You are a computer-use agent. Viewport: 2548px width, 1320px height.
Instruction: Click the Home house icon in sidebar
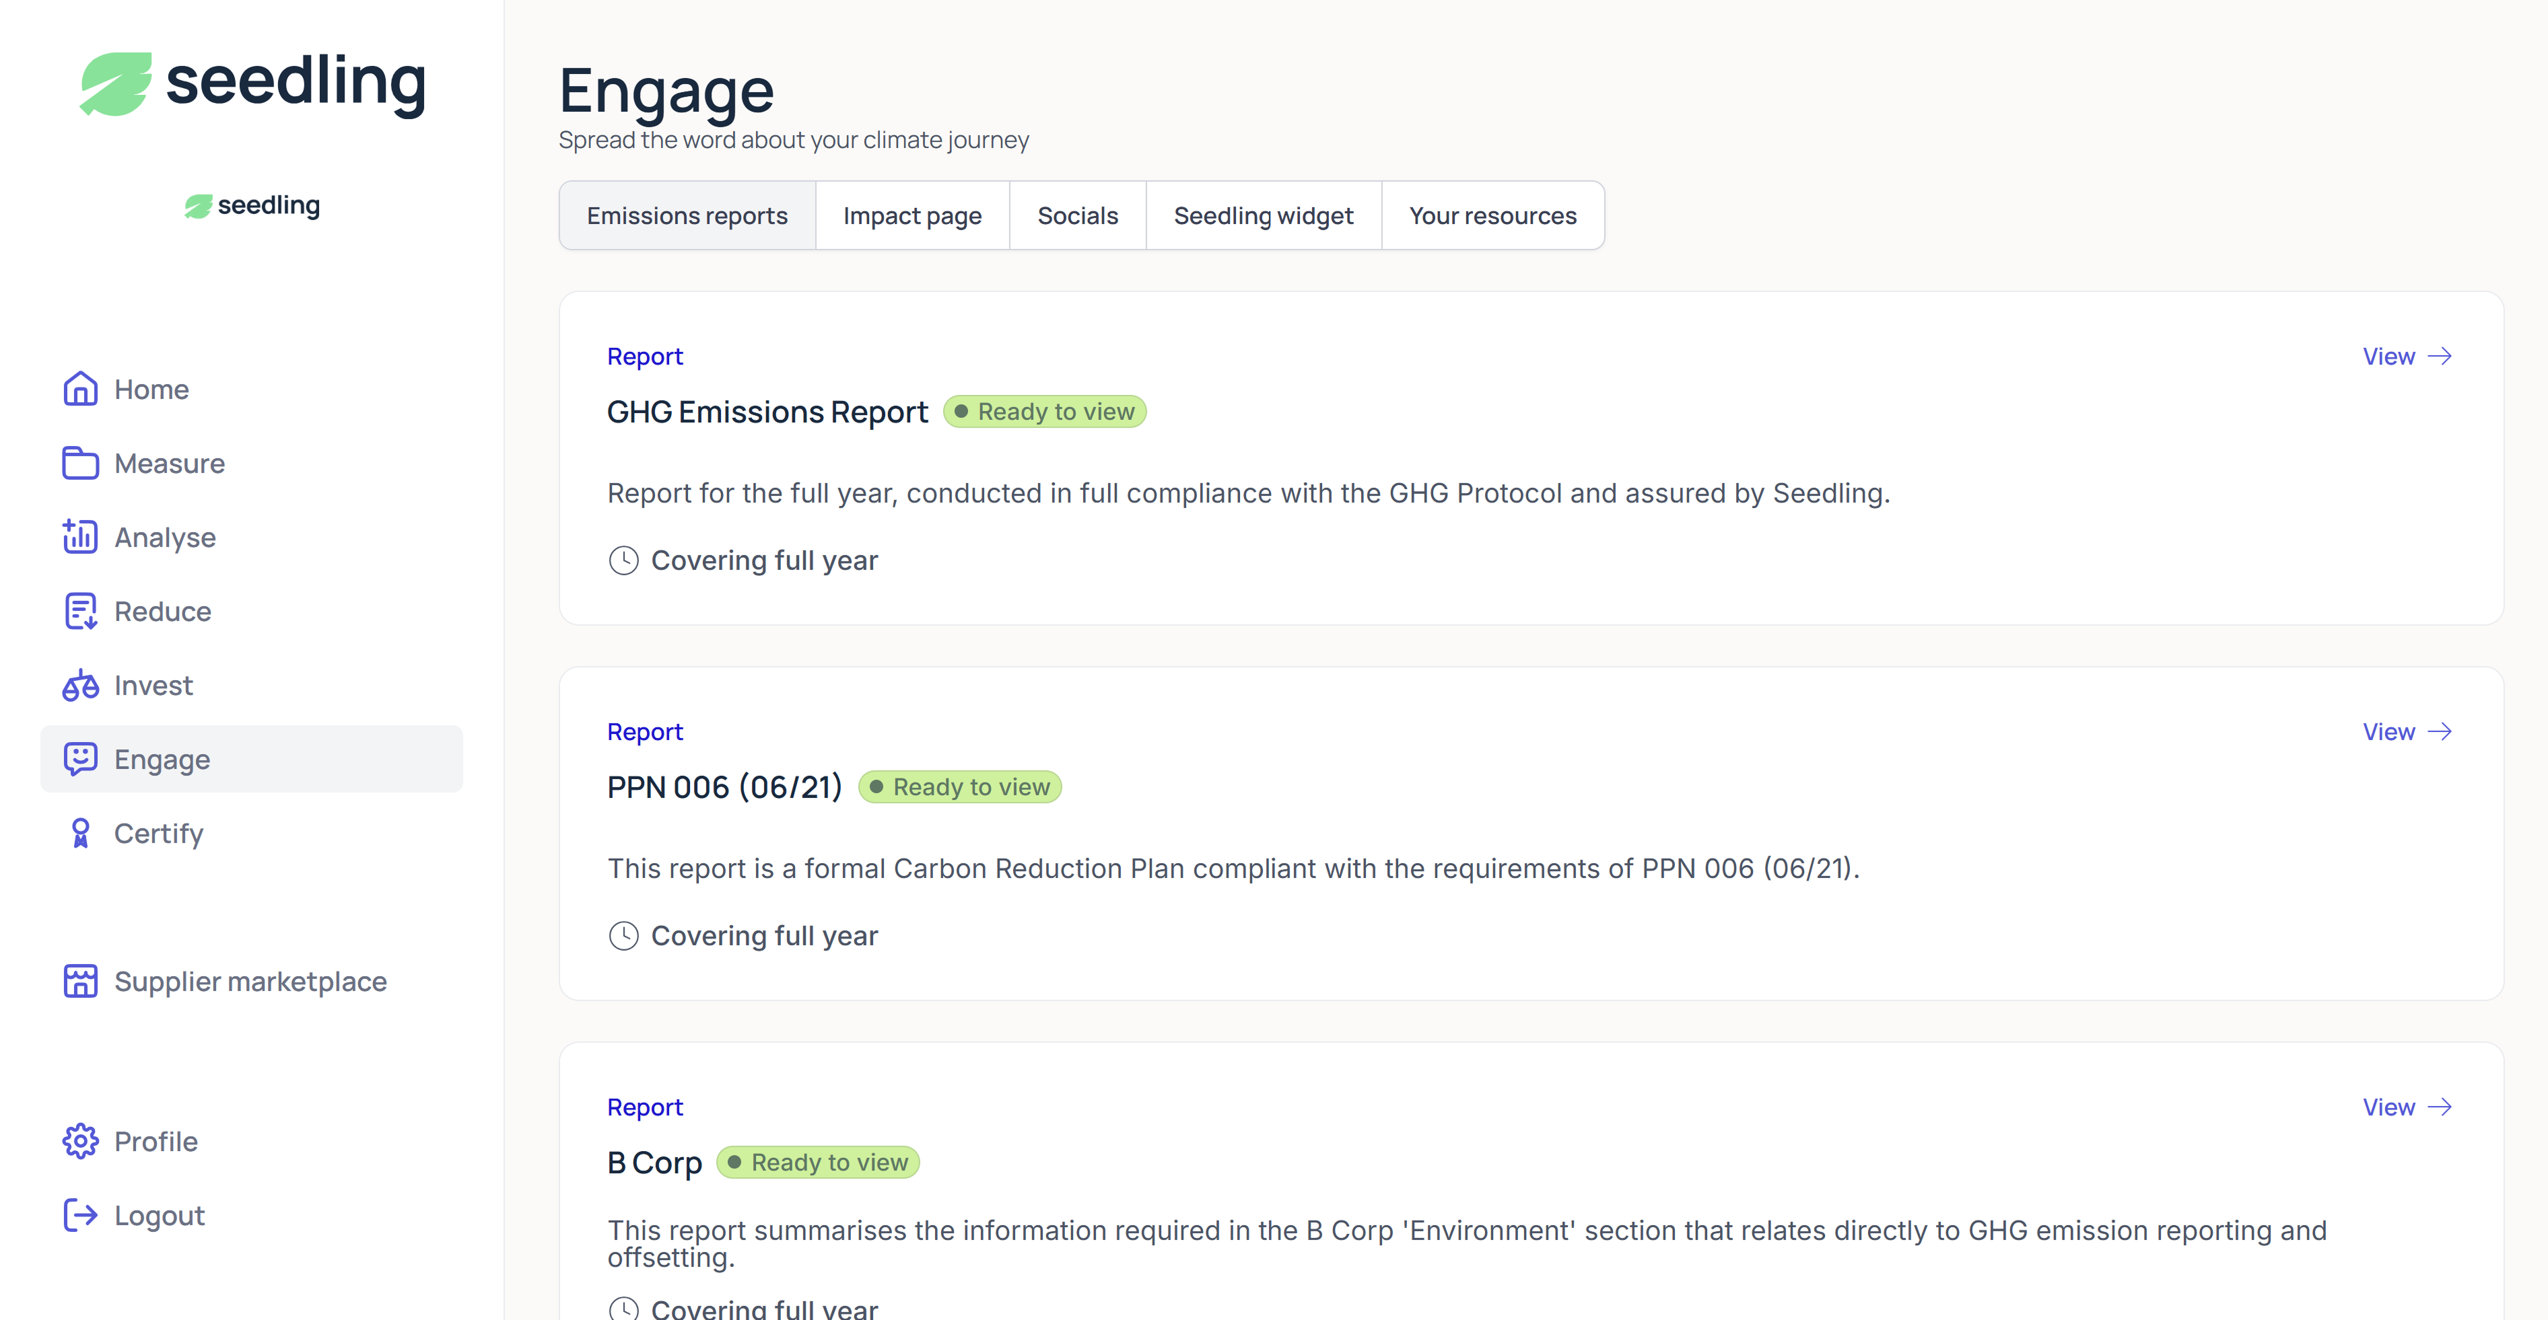pos(80,389)
